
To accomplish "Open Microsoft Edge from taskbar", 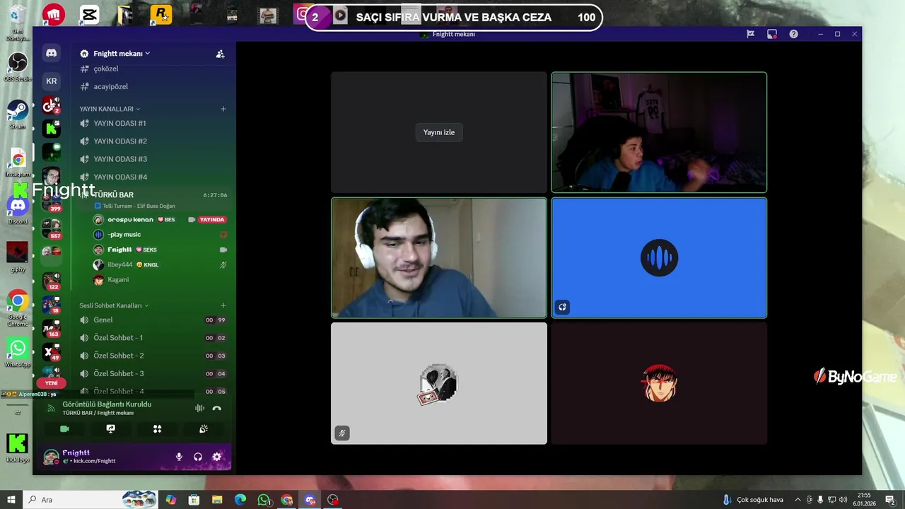I will pyautogui.click(x=240, y=500).
